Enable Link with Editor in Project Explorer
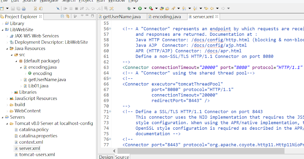The image size is (304, 159). pyautogui.click(x=68, y=16)
